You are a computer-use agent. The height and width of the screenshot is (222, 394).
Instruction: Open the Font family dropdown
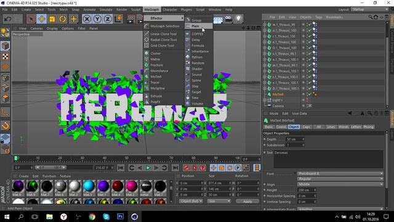tap(340, 174)
